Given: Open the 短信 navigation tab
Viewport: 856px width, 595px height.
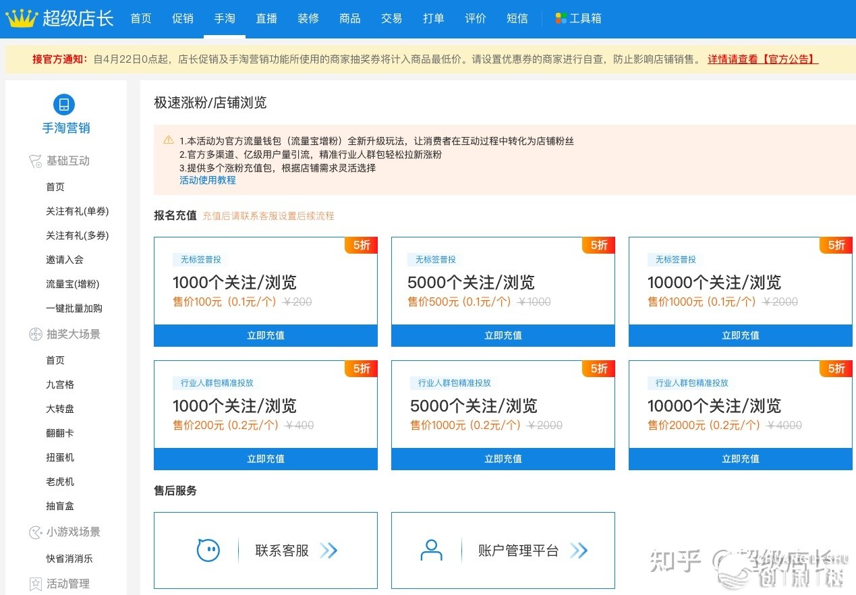Looking at the screenshot, I should coord(517,18).
